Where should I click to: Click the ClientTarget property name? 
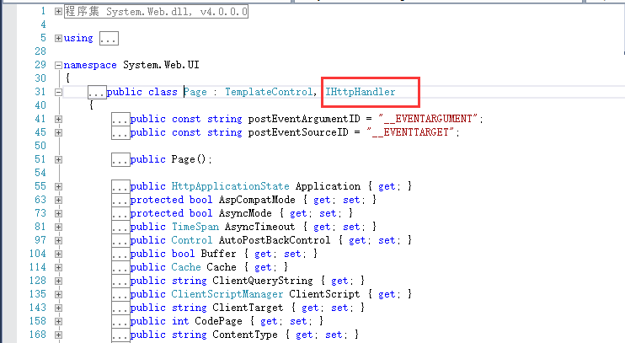(248, 308)
